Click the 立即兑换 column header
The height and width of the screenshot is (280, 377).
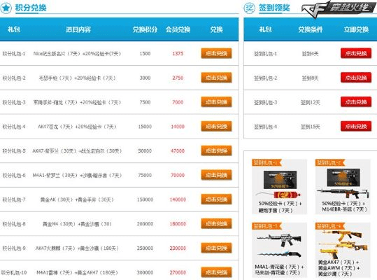[356, 29]
